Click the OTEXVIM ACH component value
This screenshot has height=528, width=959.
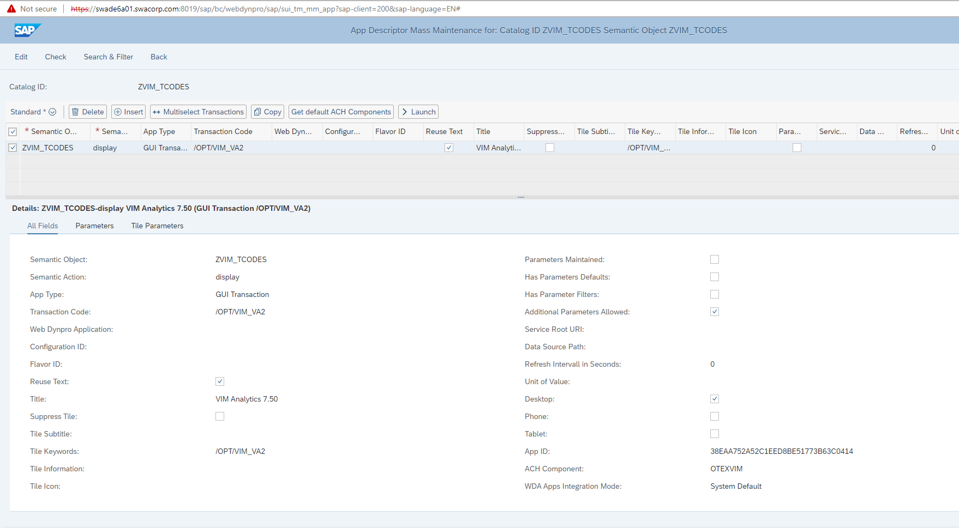click(x=727, y=469)
